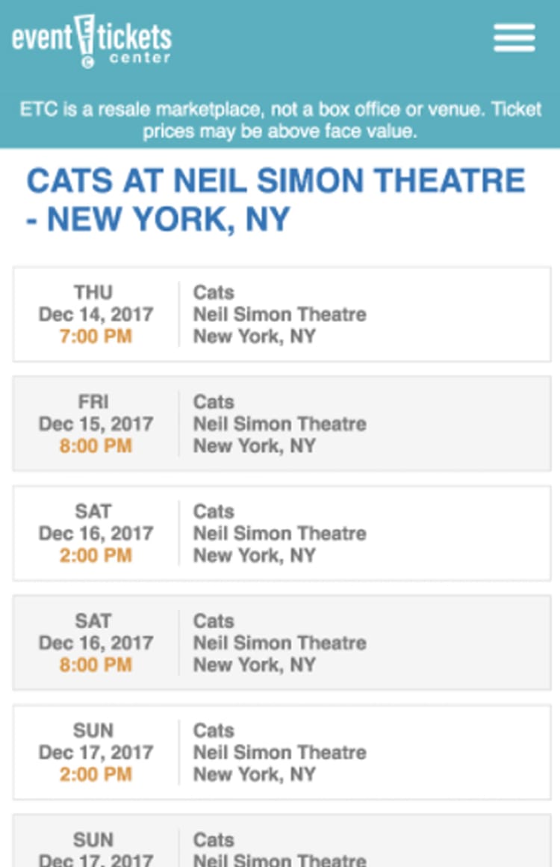Screen dimensions: 560x867
Task: Open the hamburger menu
Action: click(x=514, y=38)
